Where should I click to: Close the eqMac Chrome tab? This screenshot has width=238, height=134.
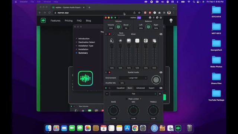pyautogui.click(x=84, y=7)
